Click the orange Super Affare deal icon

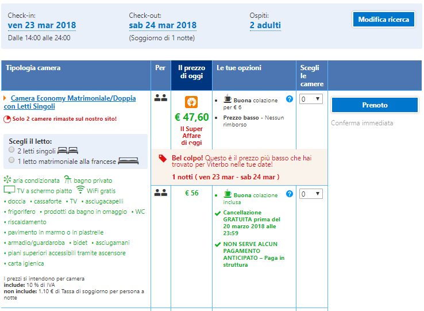(191, 102)
